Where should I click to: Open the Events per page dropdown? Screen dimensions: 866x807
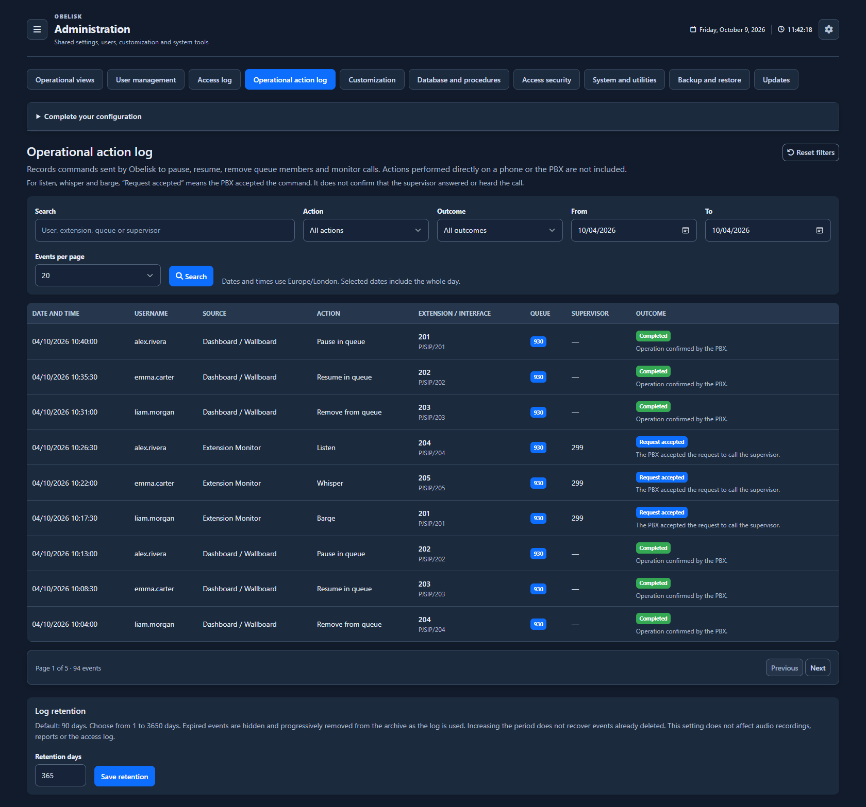tap(97, 276)
